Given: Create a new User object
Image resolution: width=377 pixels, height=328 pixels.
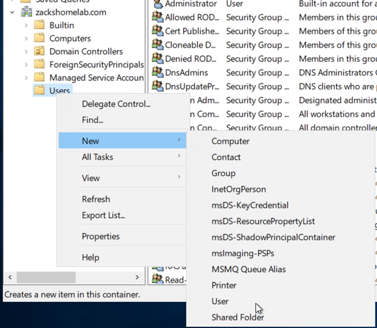Looking at the screenshot, I should pos(281,301).
